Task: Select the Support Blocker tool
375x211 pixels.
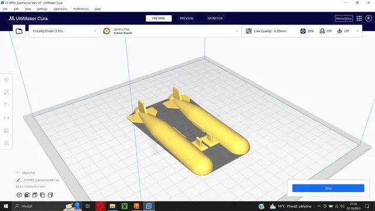Action: click(x=6, y=143)
